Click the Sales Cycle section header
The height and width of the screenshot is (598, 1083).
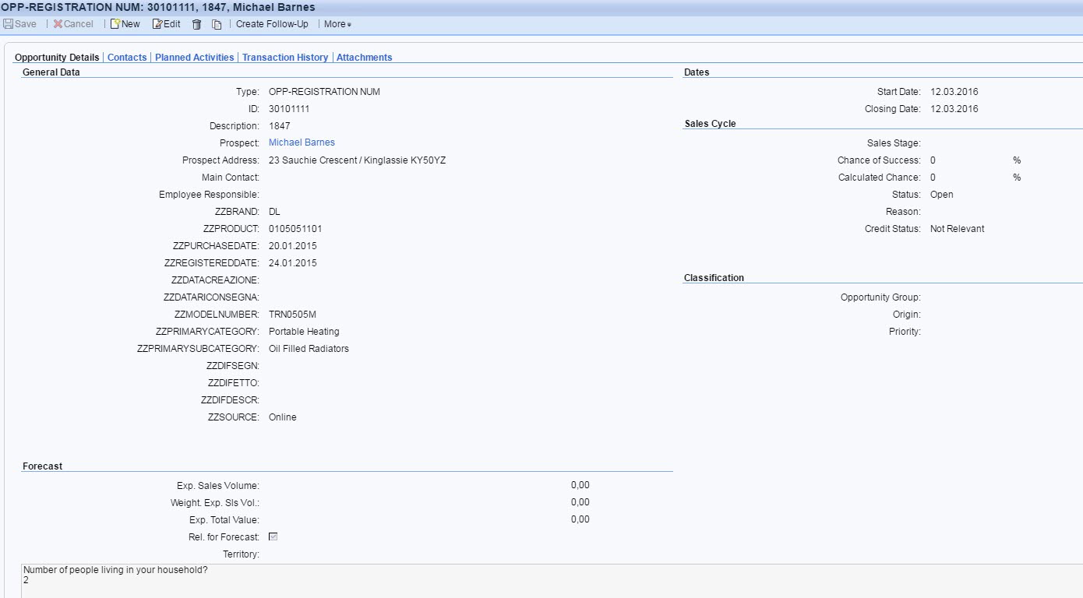[x=710, y=124]
